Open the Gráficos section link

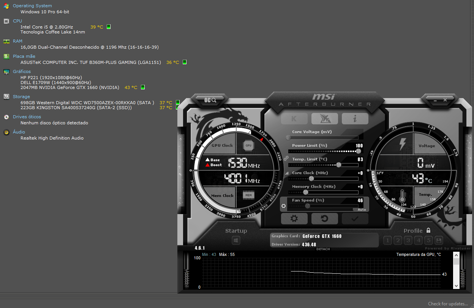22,71
